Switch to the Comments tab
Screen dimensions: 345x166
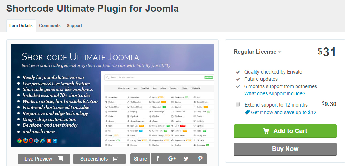click(x=50, y=26)
